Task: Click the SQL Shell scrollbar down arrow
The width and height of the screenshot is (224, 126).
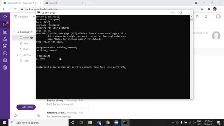Action: pos(191,98)
